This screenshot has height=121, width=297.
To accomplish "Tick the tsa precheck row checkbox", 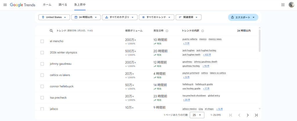I will 42,98.
